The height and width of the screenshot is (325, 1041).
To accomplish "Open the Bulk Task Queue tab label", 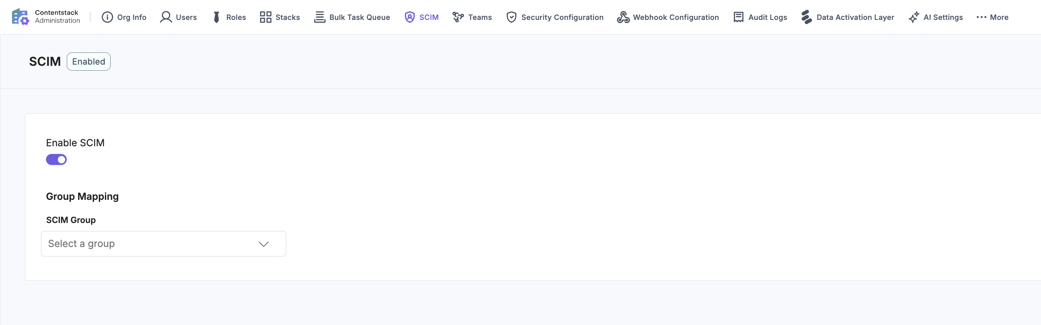I will pyautogui.click(x=360, y=17).
